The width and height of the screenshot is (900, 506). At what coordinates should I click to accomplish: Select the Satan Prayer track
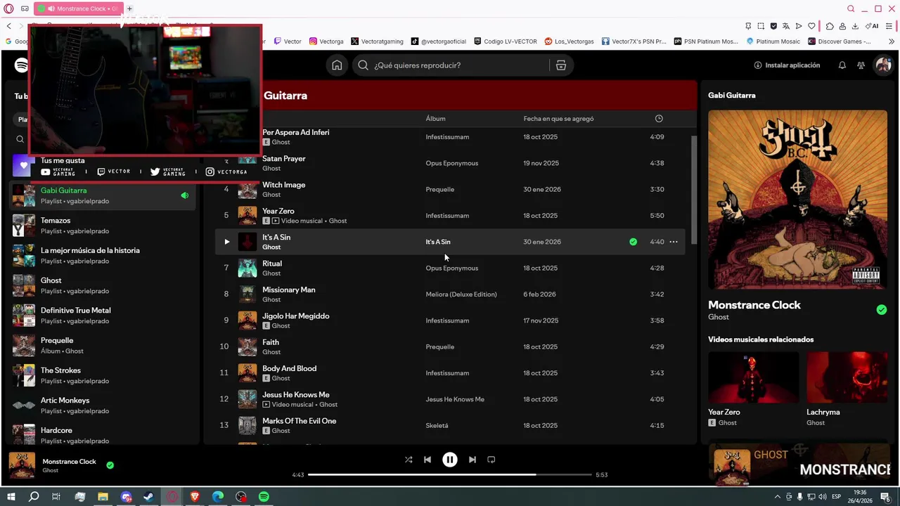450,163
